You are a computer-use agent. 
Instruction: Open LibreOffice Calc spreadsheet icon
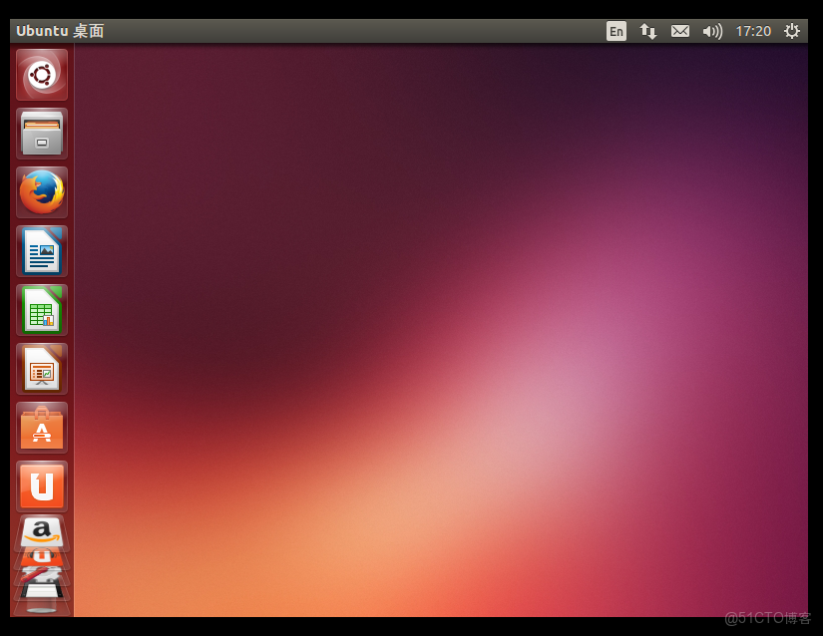point(42,309)
